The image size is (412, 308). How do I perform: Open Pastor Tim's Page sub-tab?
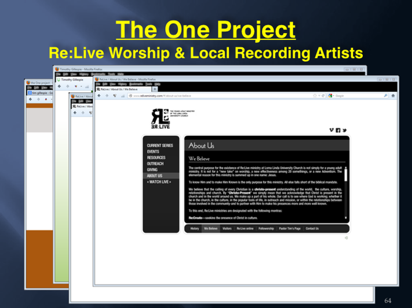pyautogui.click(x=290, y=228)
